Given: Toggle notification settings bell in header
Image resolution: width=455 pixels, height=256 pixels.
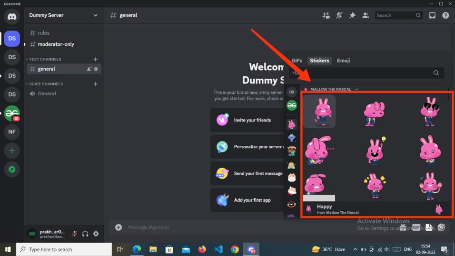Looking at the screenshot, I should click(339, 15).
